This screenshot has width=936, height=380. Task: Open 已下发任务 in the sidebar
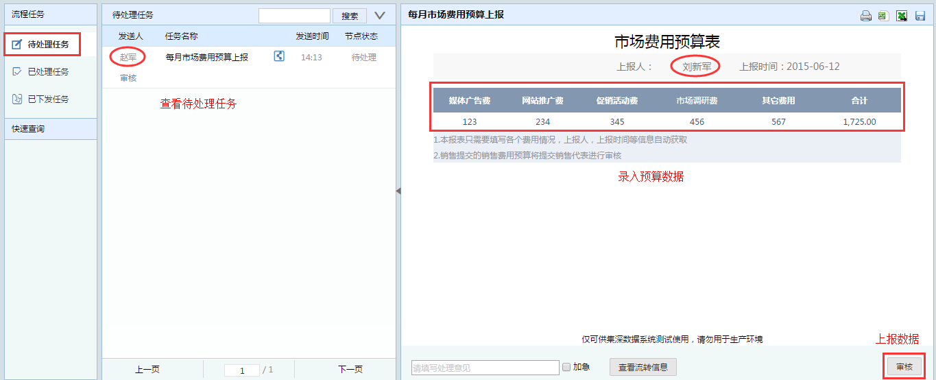click(49, 99)
